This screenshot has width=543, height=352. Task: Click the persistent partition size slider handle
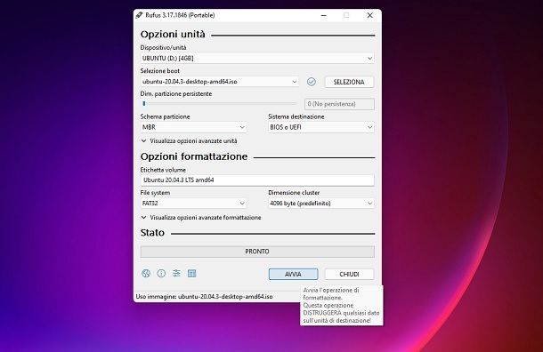coord(144,103)
